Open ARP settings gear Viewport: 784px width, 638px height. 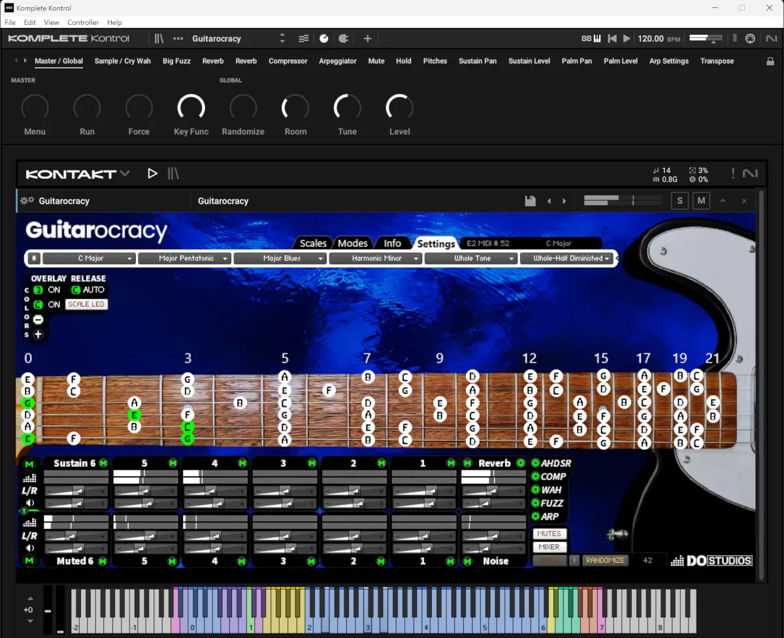coord(535,517)
